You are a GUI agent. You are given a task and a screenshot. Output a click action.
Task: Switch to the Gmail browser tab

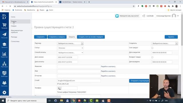tap(15, 2)
